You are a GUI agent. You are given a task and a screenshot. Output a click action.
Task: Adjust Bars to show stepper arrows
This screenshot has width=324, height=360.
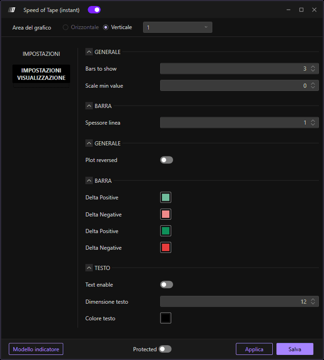click(x=313, y=69)
